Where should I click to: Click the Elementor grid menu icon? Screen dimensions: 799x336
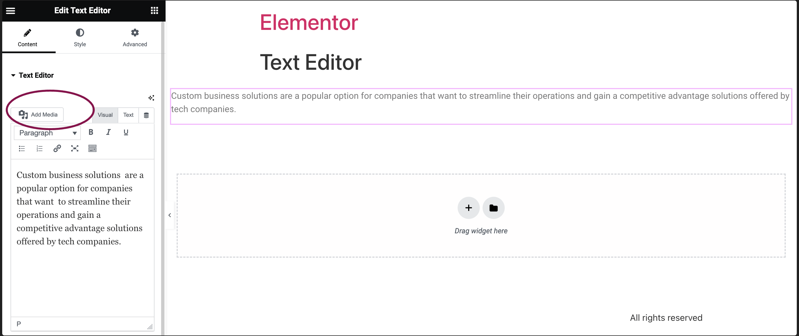coord(155,10)
